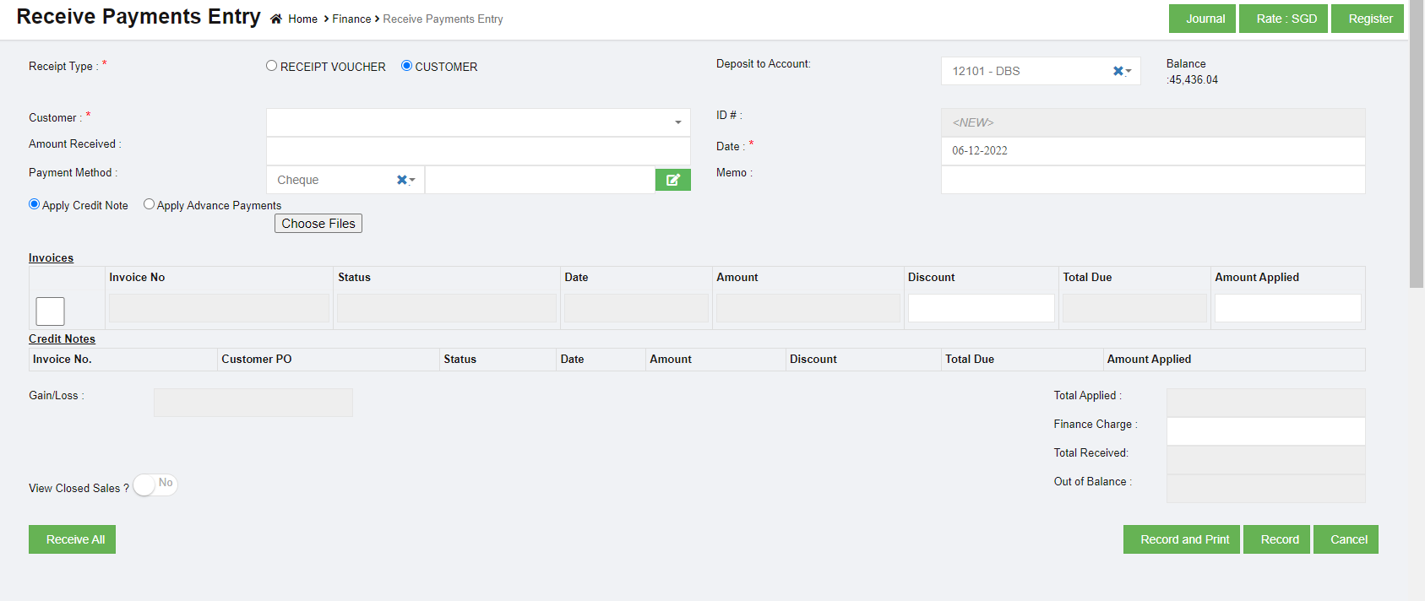The height and width of the screenshot is (601, 1425).
Task: Clear the Deposit to Account selection
Action: [1118, 71]
